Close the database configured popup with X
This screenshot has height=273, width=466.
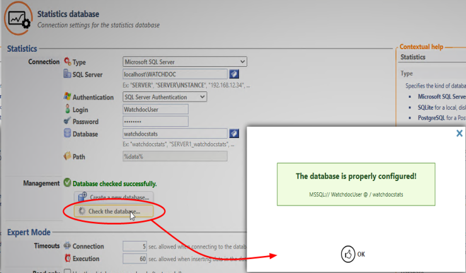pyautogui.click(x=459, y=134)
